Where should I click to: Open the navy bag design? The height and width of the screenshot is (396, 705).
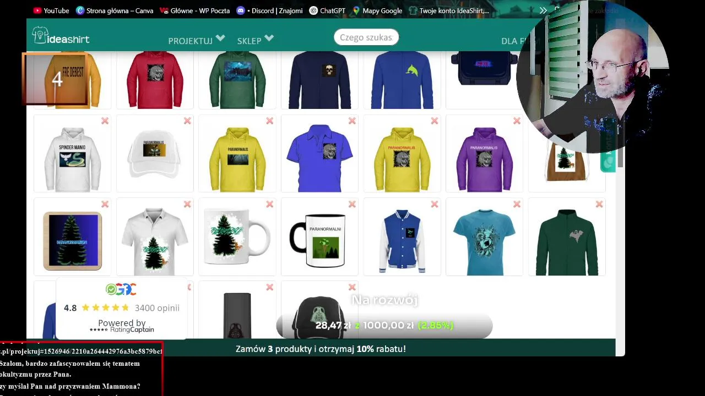[x=484, y=70]
